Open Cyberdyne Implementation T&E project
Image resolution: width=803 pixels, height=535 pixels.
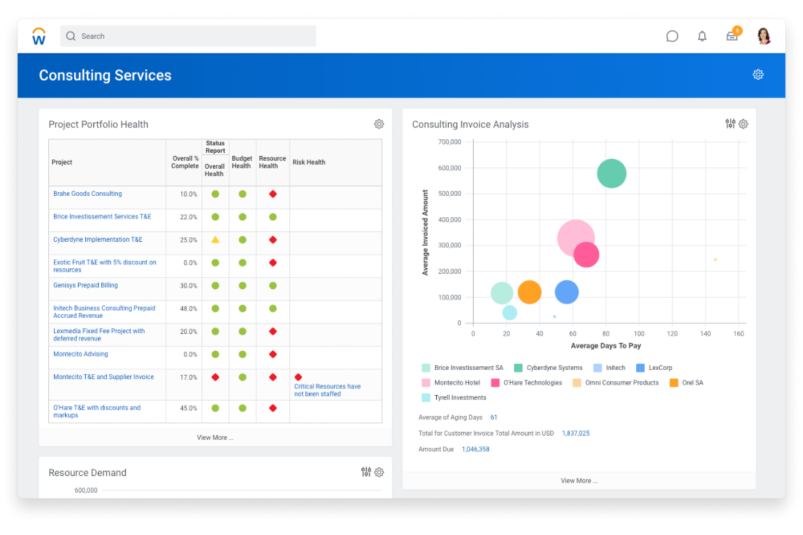(98, 239)
